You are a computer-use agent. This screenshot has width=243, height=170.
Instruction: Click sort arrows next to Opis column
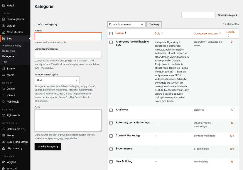(162, 33)
